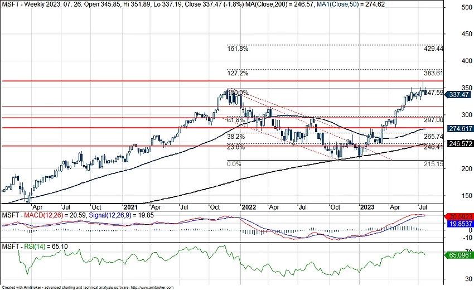Click the '297.00' Fibonacci price value
Image resolution: width=474 pixels, height=290 pixels.
click(433, 120)
